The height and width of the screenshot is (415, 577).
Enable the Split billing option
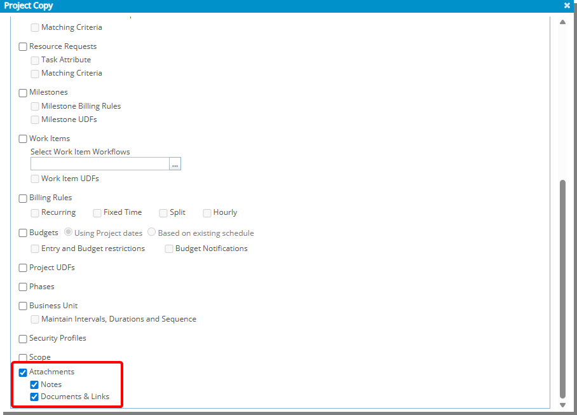[163, 212]
